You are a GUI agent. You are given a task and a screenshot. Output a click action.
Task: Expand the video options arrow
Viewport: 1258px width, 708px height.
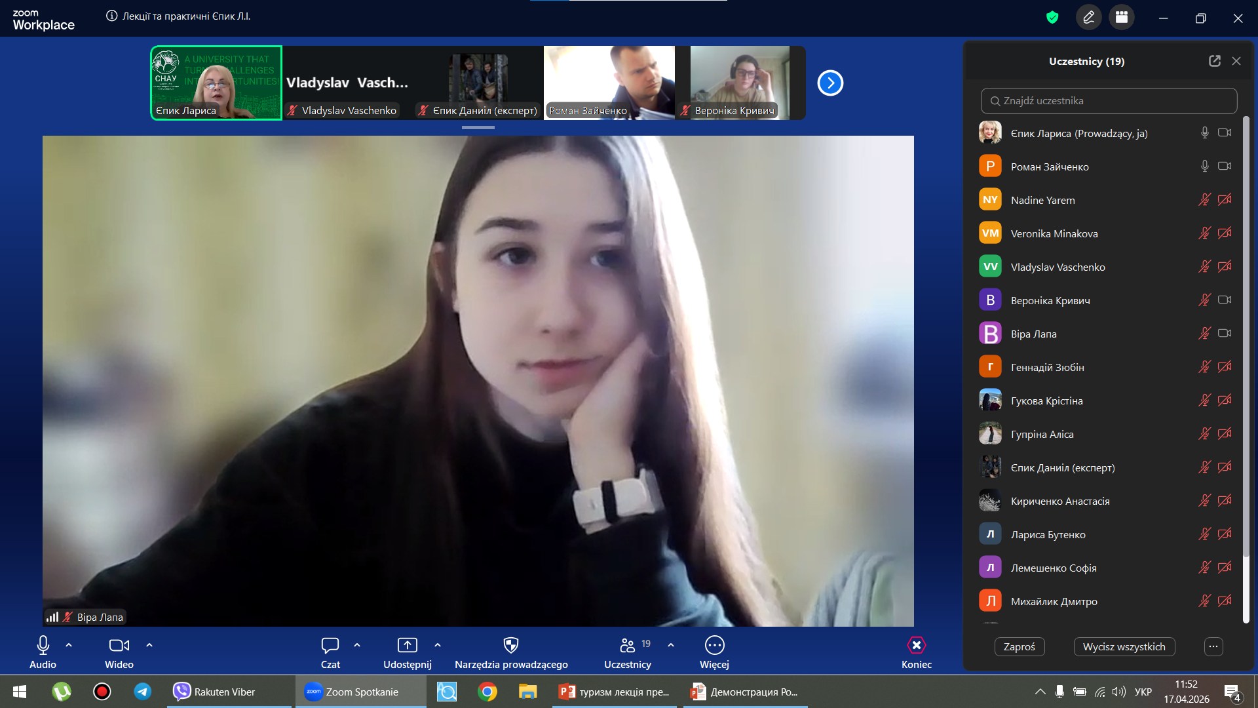(149, 645)
